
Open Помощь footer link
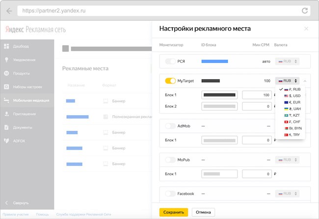pyautogui.click(x=42, y=215)
